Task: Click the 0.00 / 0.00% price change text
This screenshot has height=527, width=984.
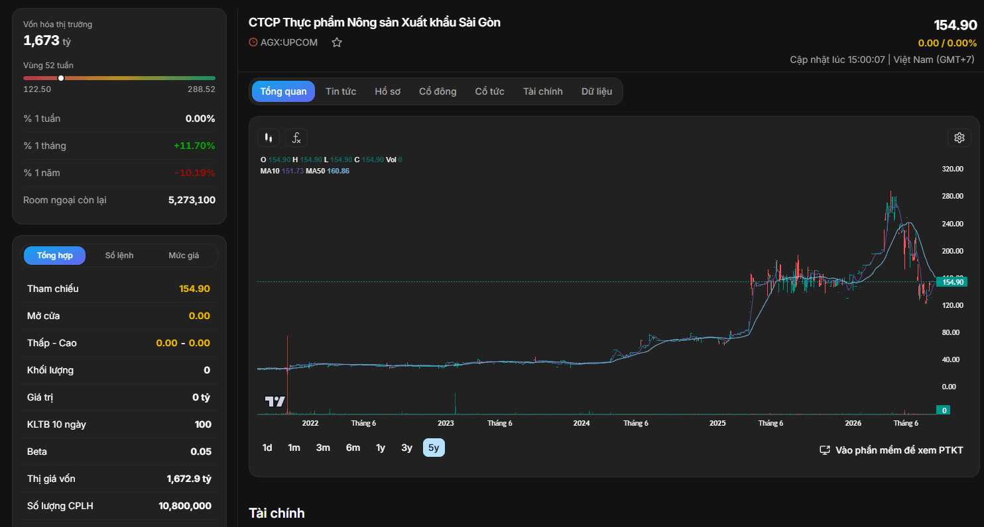Action: (948, 43)
